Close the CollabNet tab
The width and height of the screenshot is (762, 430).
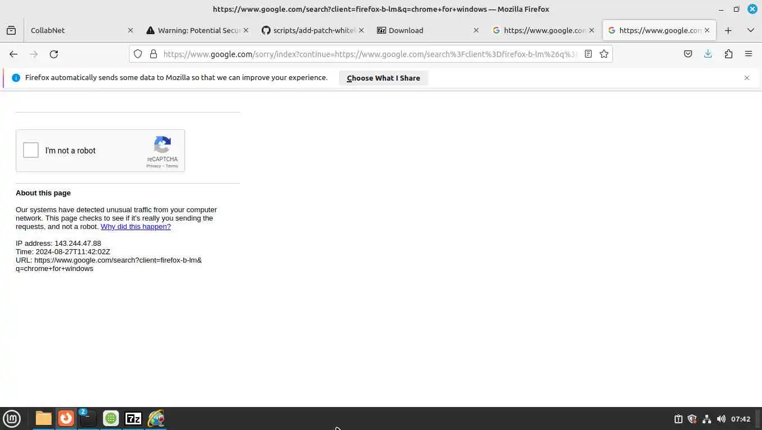[131, 30]
